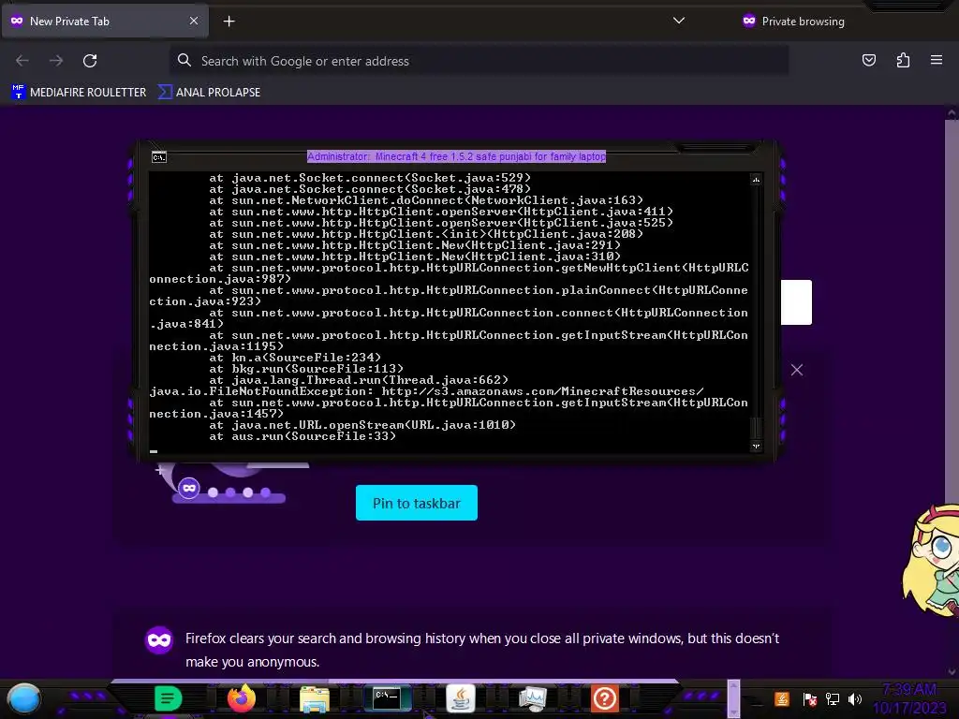Go forward one page in Firefox
Viewport: 959px width, 719px height.
pos(56,61)
